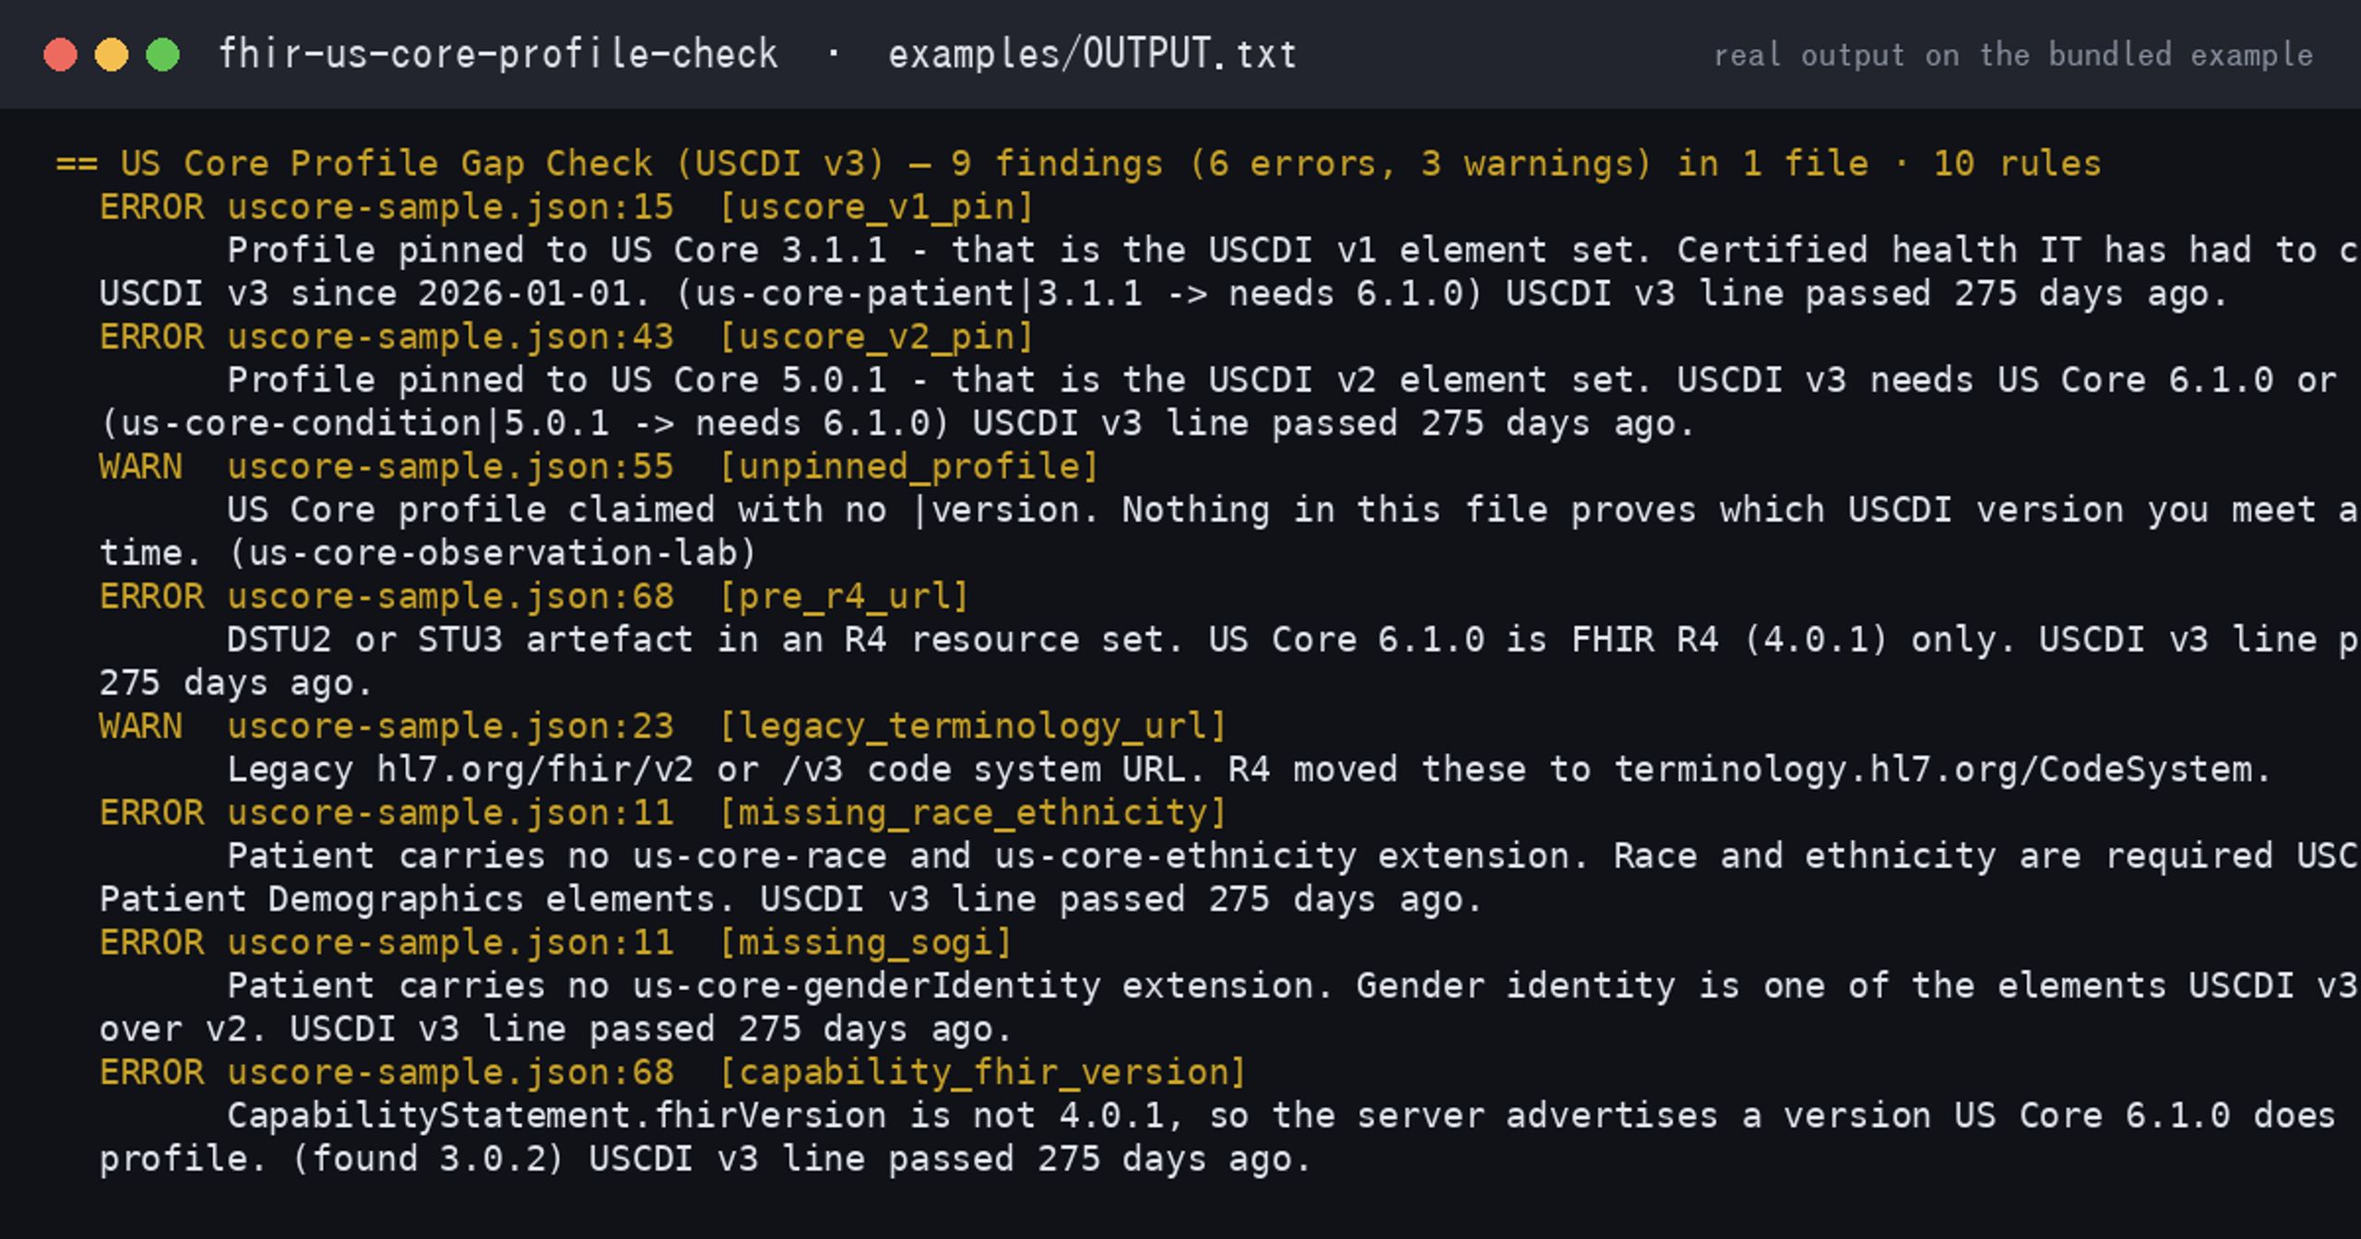Click the examples/OUTPUT.txt file name
This screenshot has height=1239, width=2361.
coord(1092,54)
